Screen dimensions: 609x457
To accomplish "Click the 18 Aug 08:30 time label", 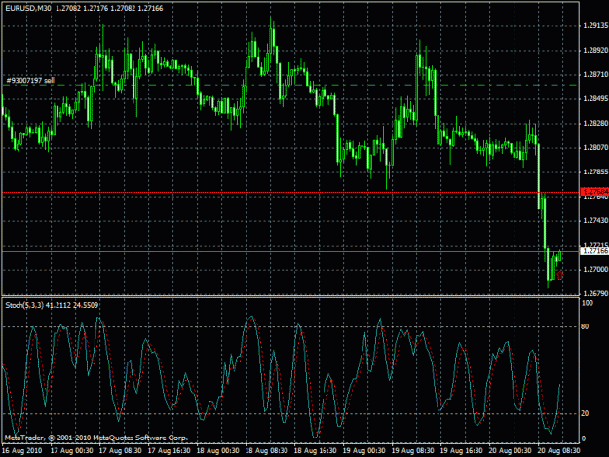I will (x=266, y=451).
